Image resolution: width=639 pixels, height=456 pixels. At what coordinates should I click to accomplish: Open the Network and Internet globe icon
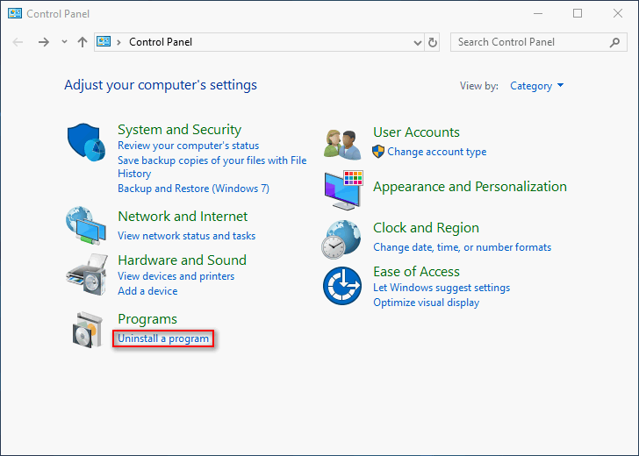tap(86, 225)
